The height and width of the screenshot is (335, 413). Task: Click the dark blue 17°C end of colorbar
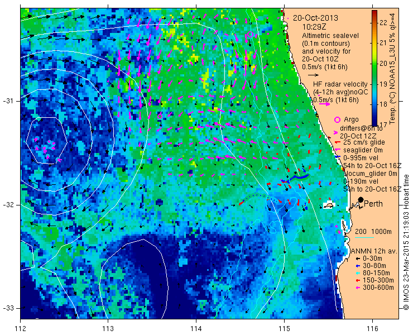pos(374,123)
